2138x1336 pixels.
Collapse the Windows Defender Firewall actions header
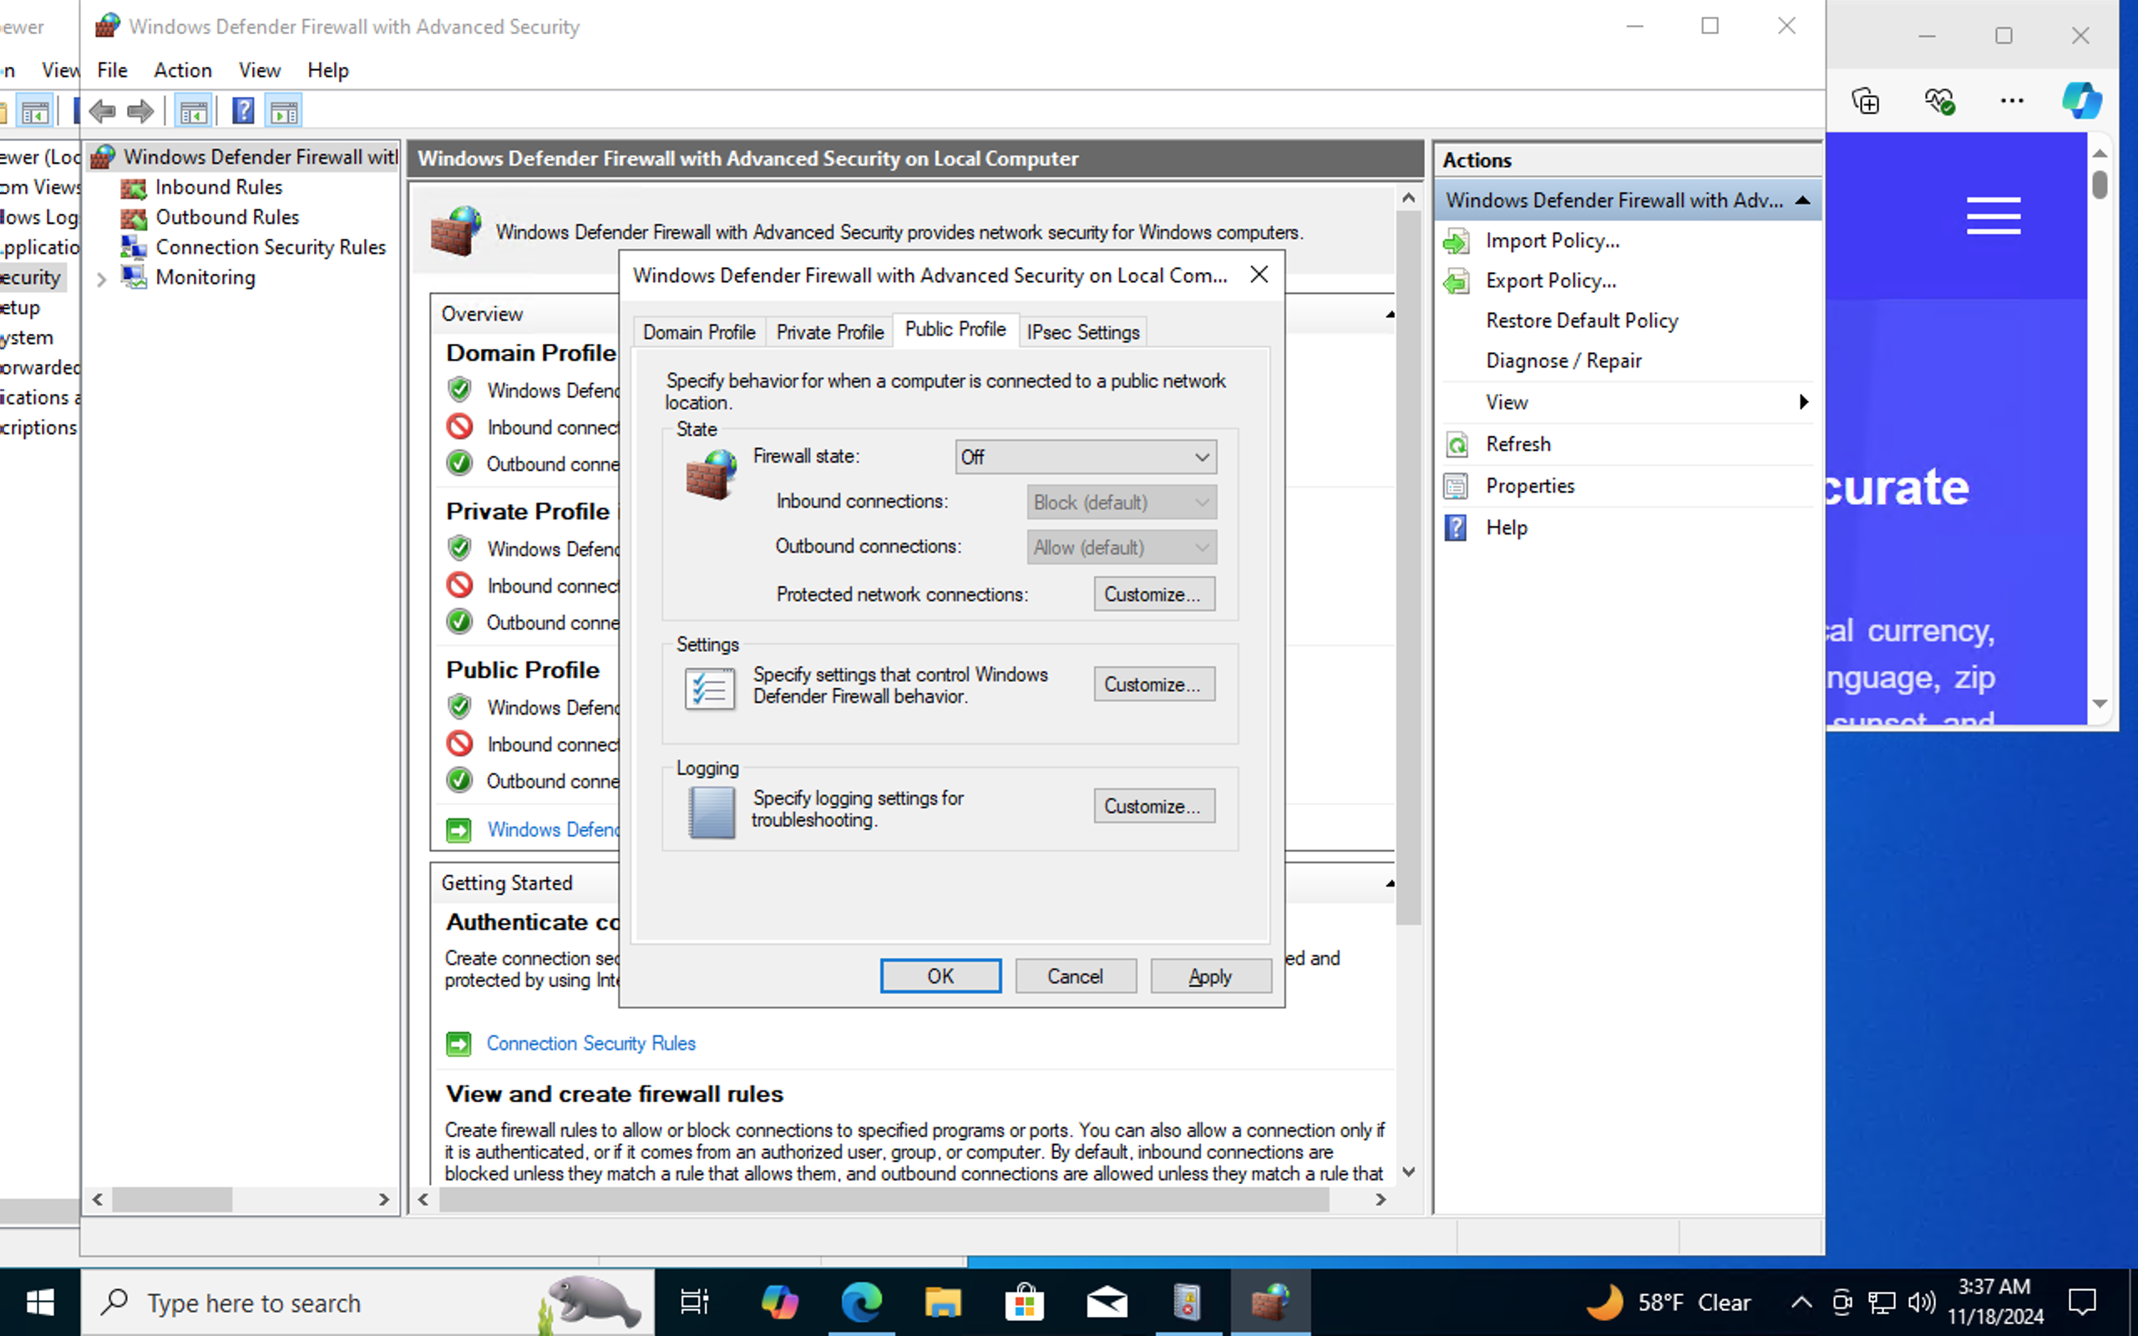click(1802, 200)
